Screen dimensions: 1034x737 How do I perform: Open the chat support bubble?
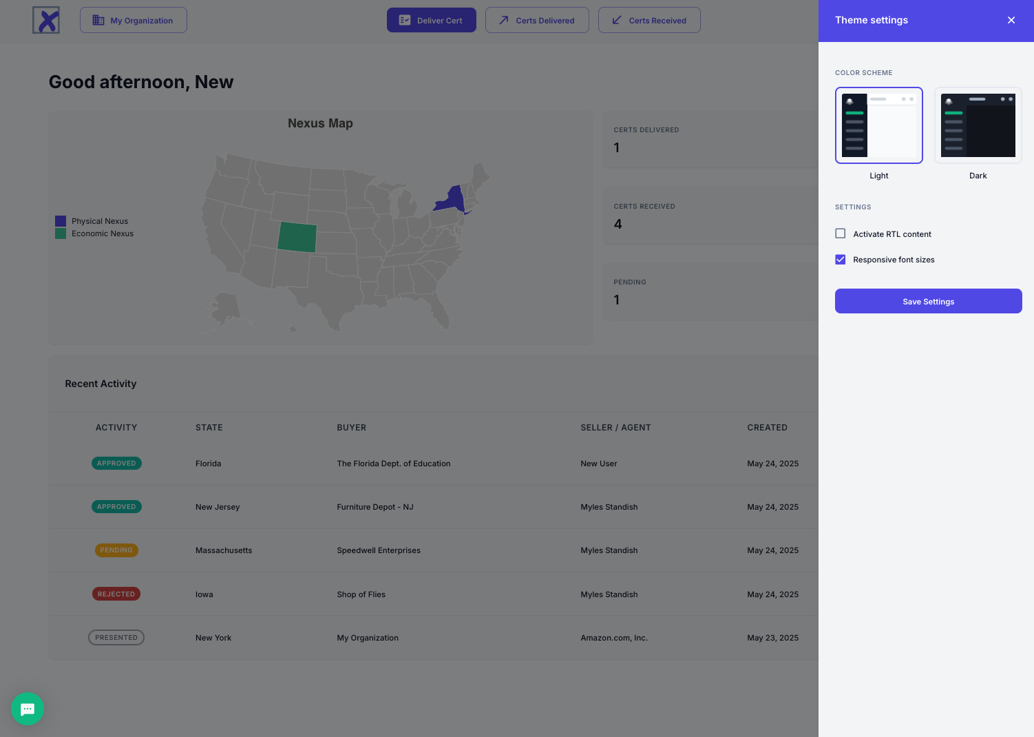click(x=28, y=709)
